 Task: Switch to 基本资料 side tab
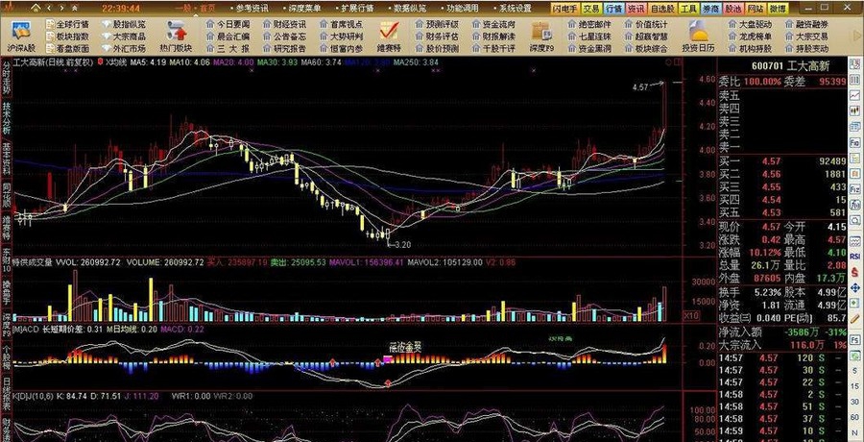point(6,157)
